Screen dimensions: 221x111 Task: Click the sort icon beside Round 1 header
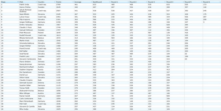point(128,2)
